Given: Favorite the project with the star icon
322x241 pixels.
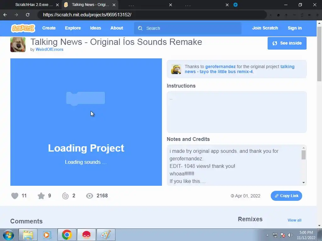Looking at the screenshot, I should tap(41, 196).
